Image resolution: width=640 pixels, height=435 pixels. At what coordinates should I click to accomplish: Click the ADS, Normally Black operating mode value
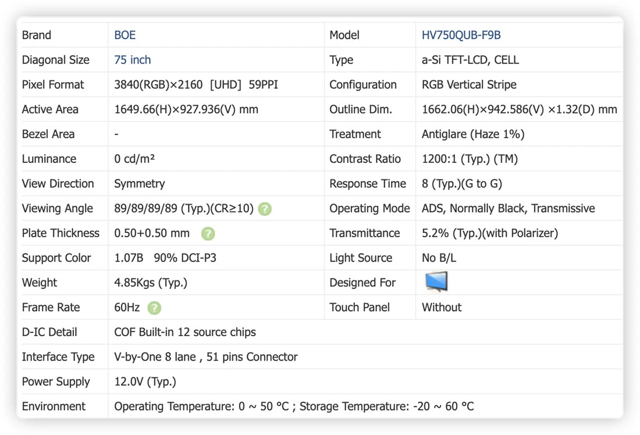click(508, 209)
